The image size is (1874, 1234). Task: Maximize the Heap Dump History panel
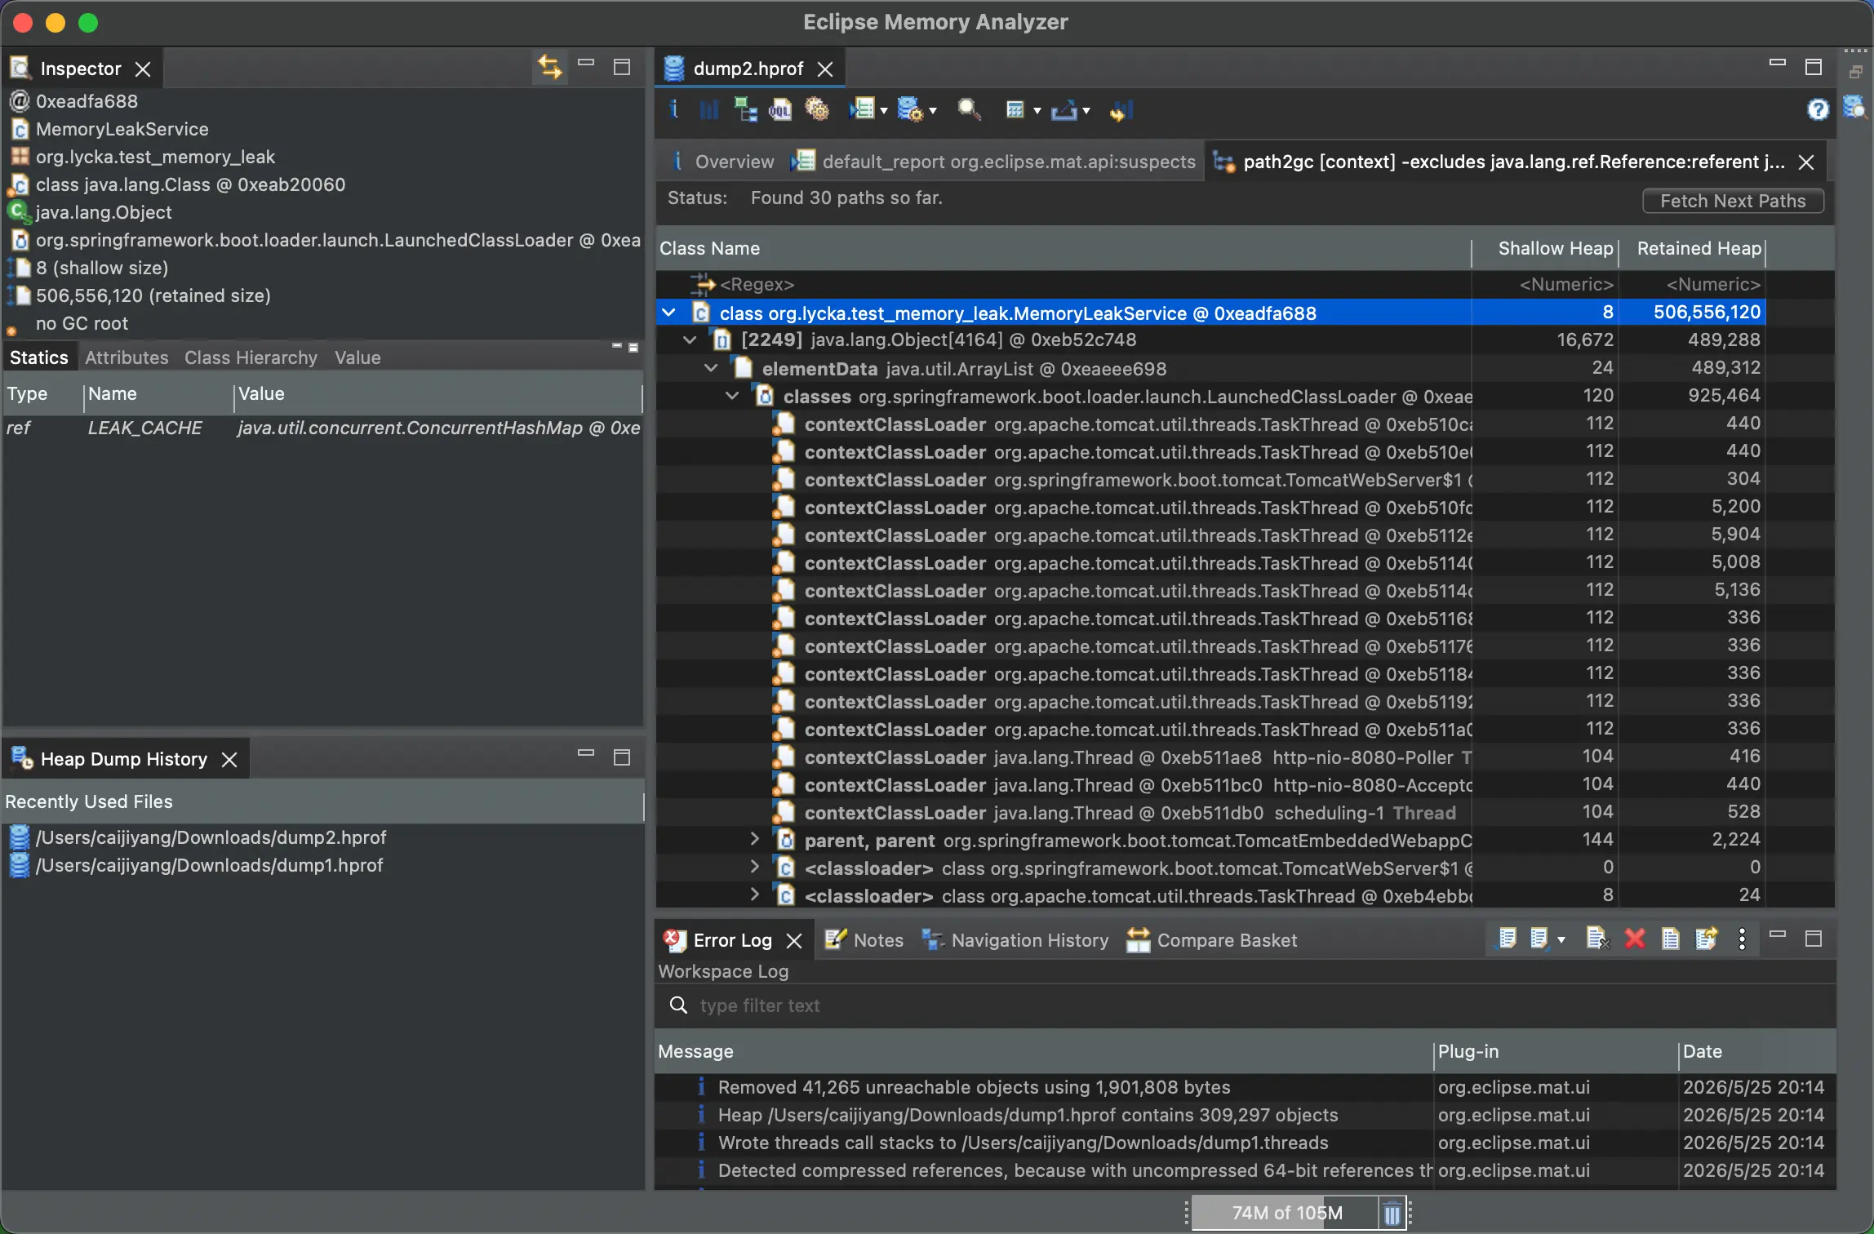[622, 758]
